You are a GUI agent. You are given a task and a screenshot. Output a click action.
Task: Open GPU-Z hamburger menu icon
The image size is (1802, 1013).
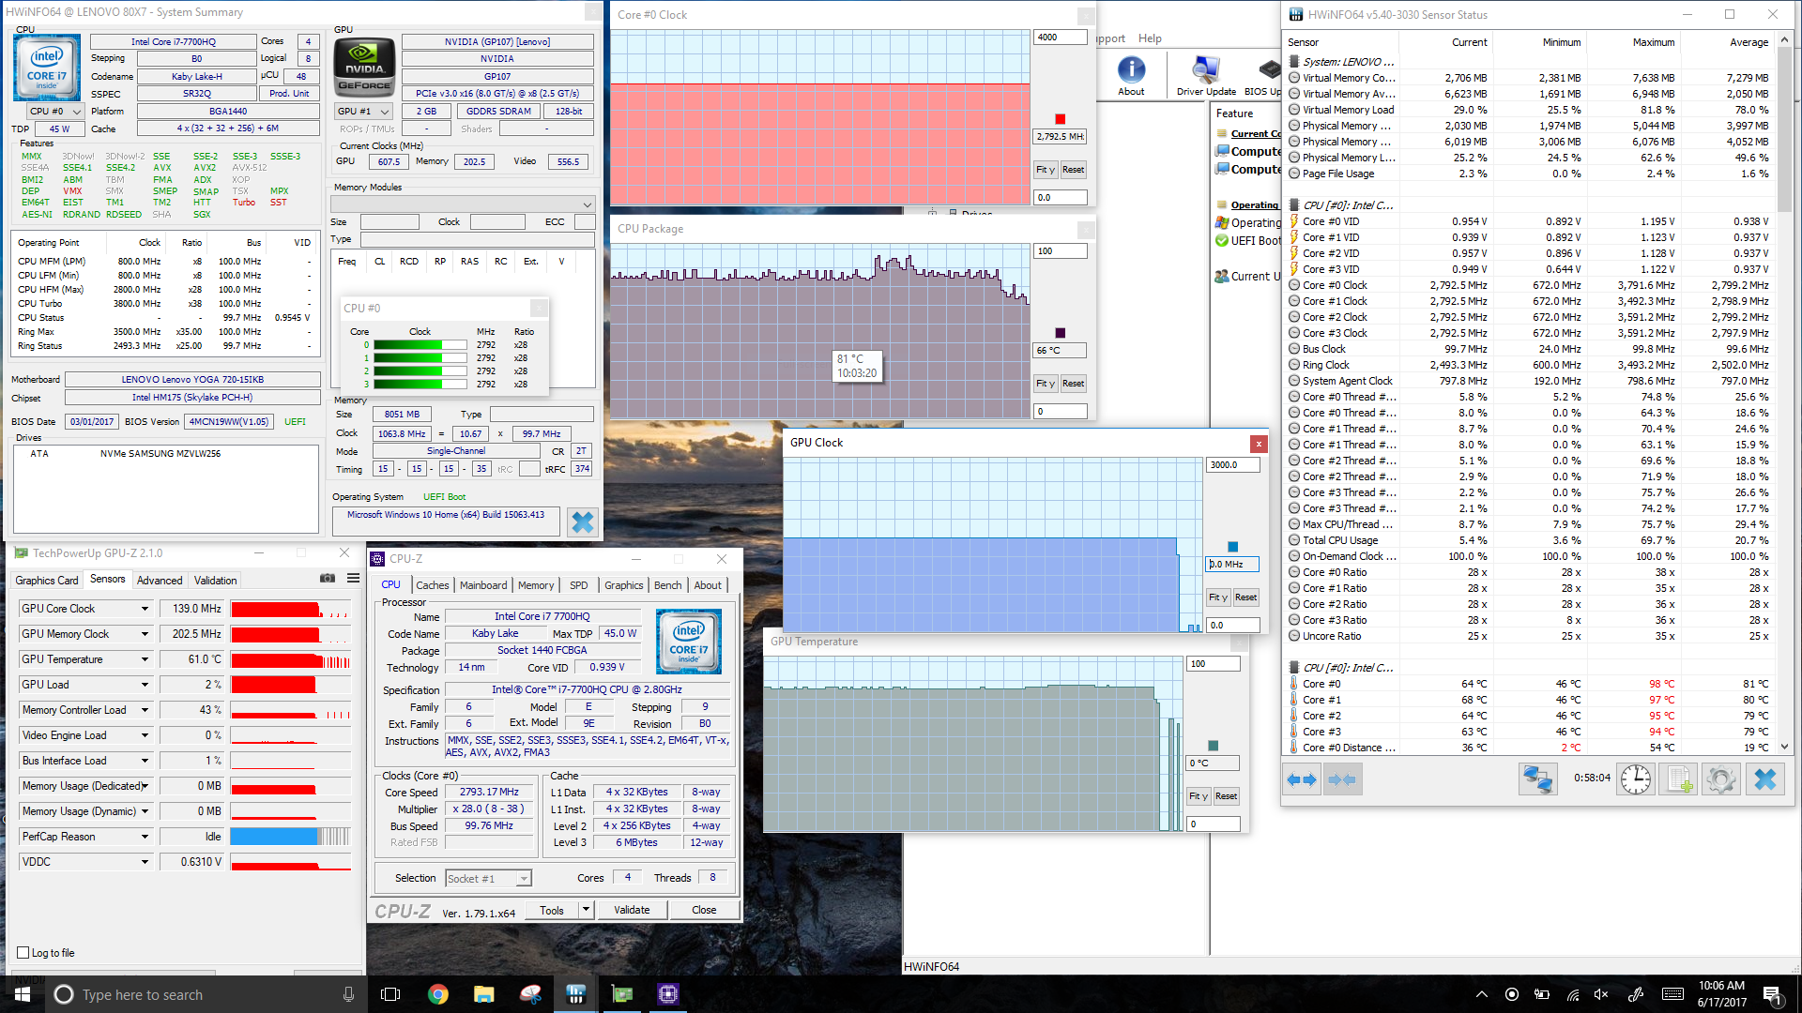click(x=353, y=579)
